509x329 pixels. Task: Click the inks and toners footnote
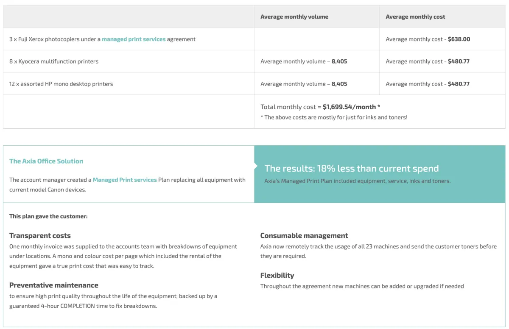tap(334, 117)
